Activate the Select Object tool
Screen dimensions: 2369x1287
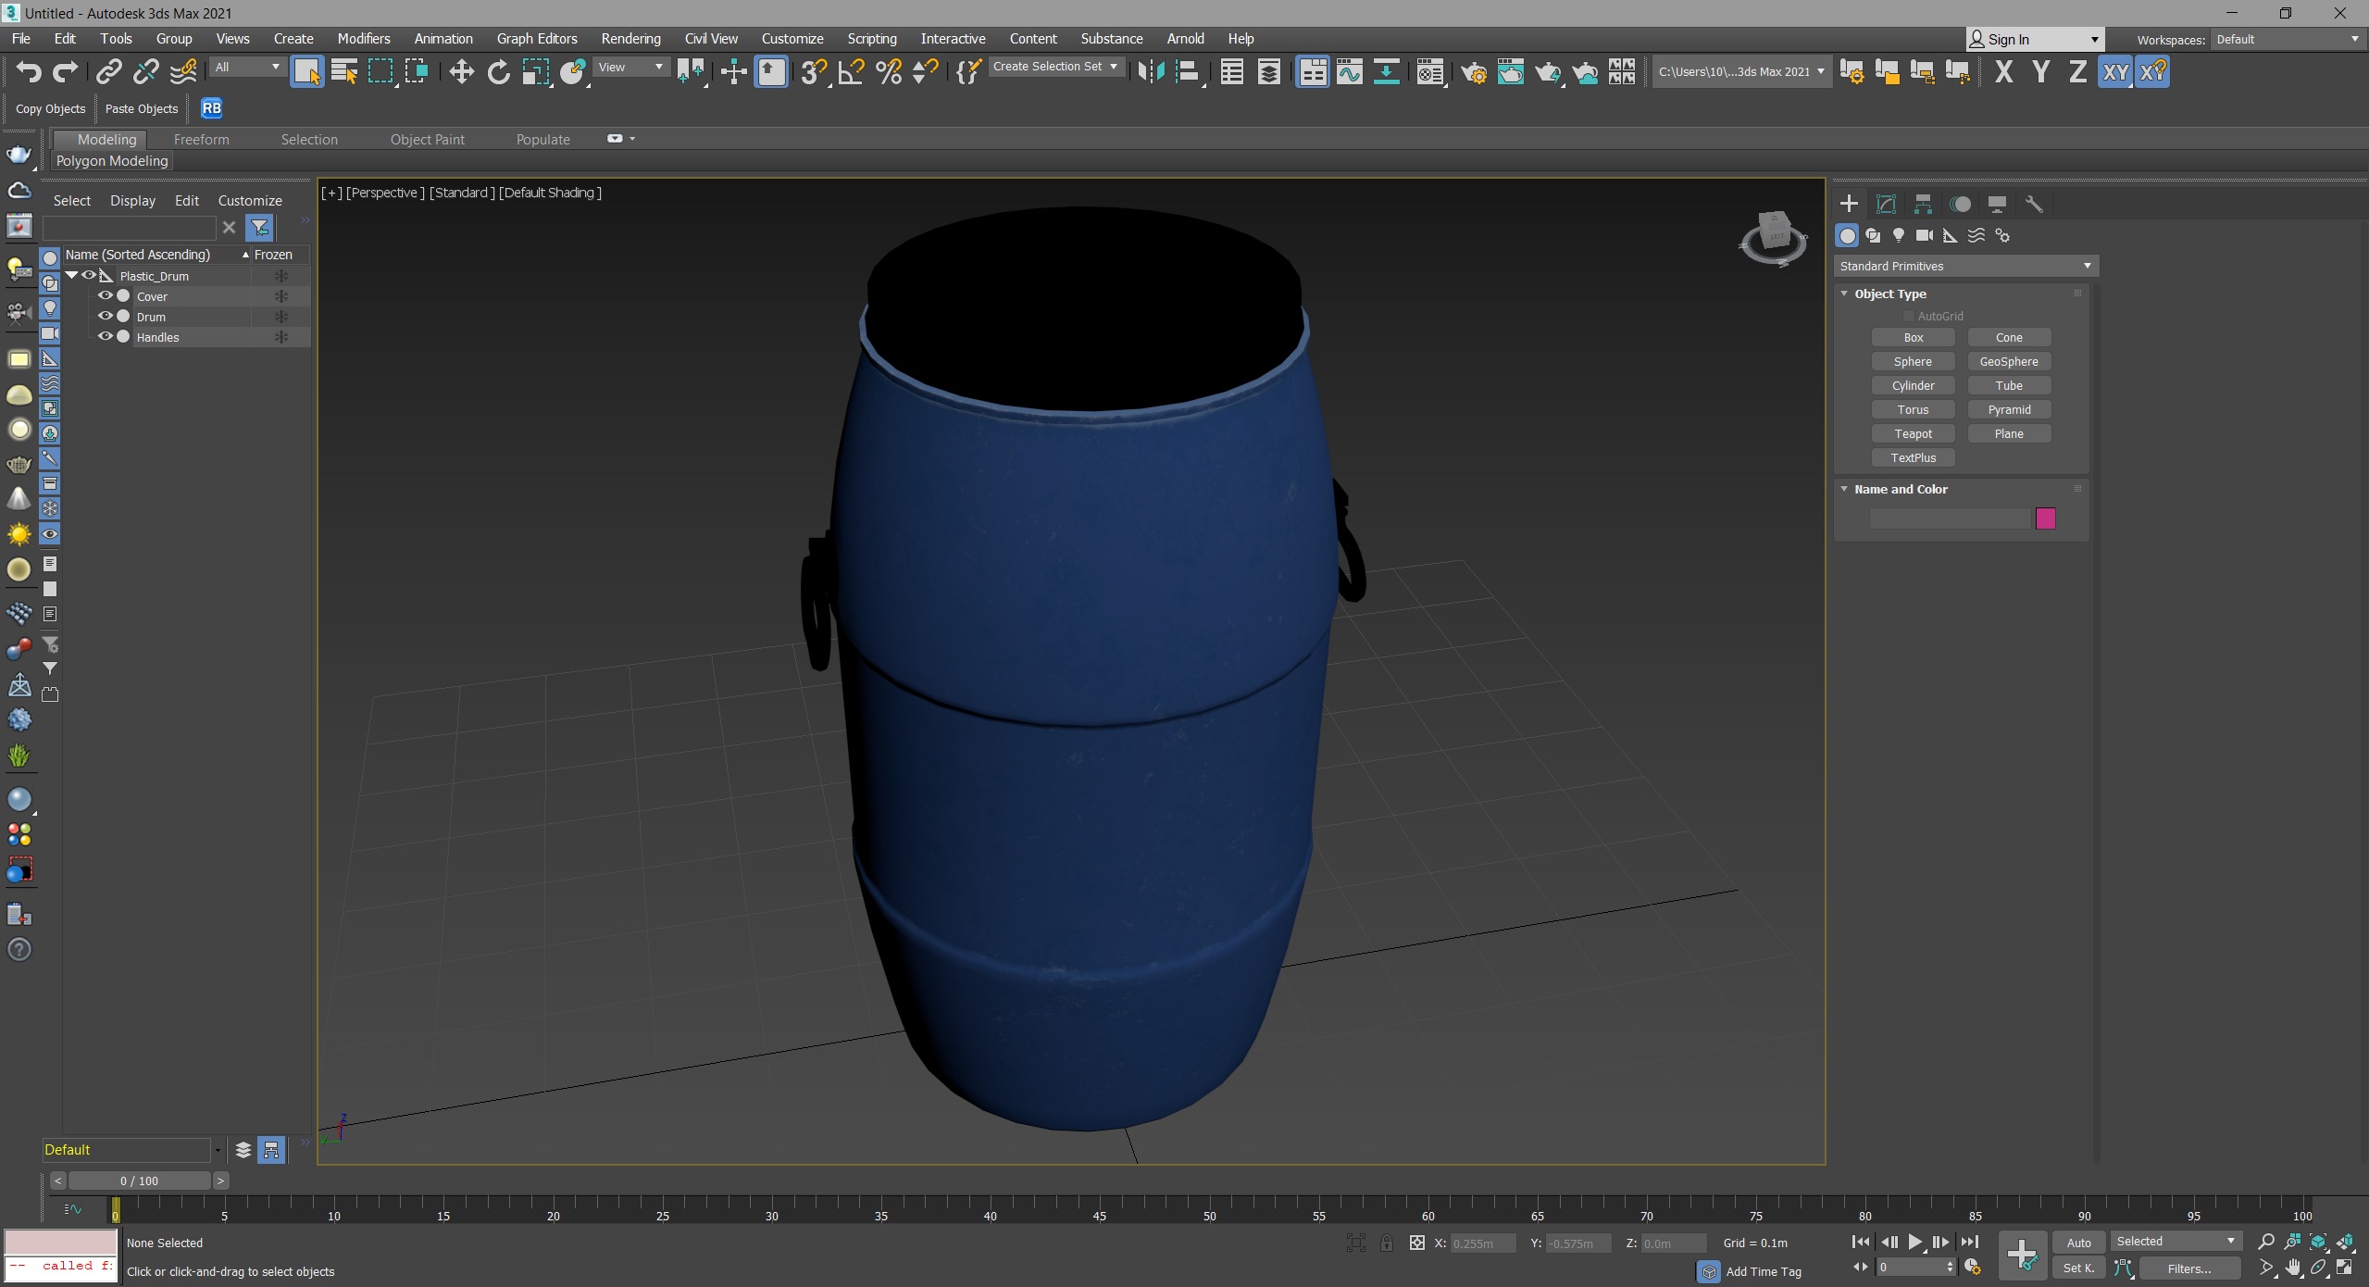click(x=307, y=72)
